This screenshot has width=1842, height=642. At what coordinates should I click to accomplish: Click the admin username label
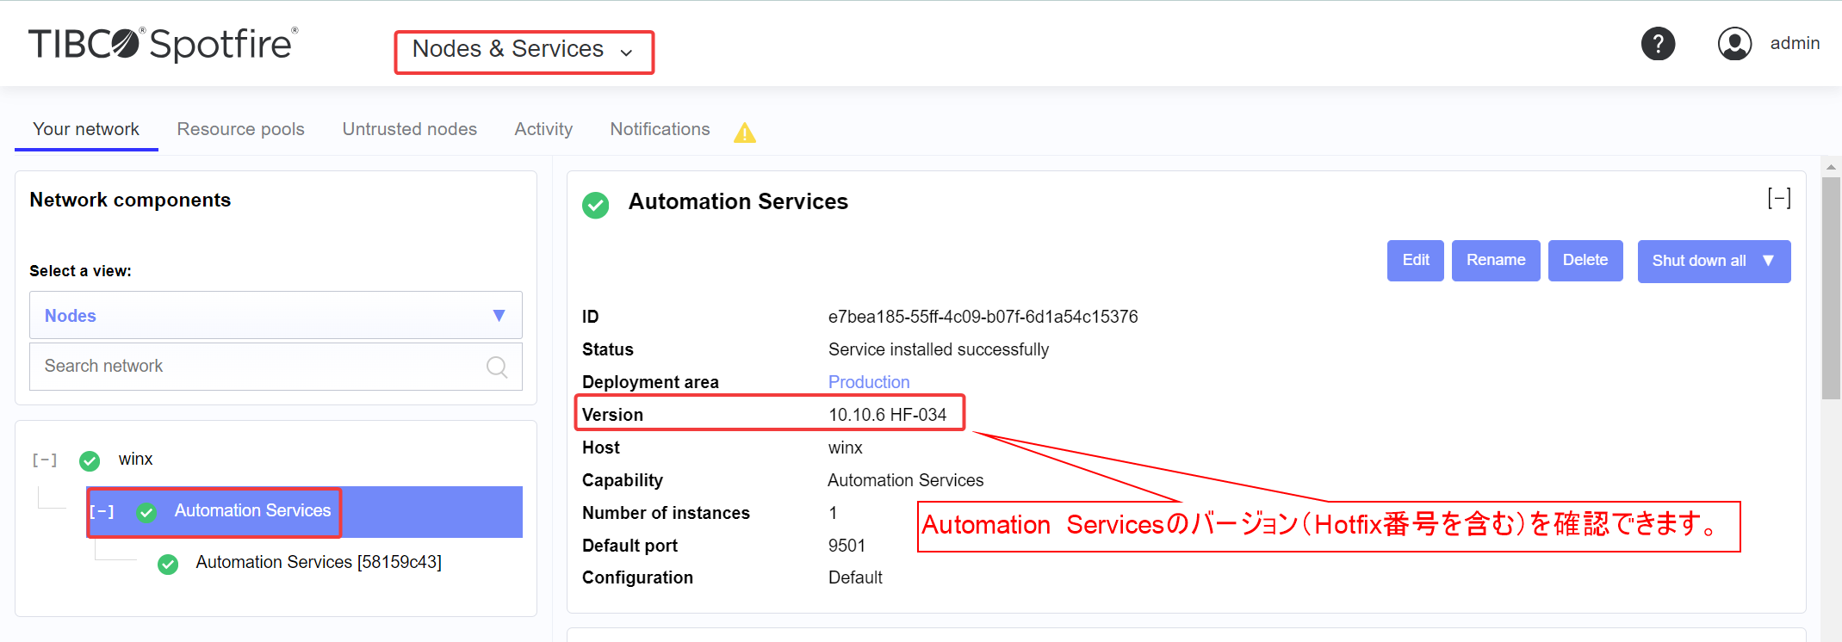[x=1795, y=43]
